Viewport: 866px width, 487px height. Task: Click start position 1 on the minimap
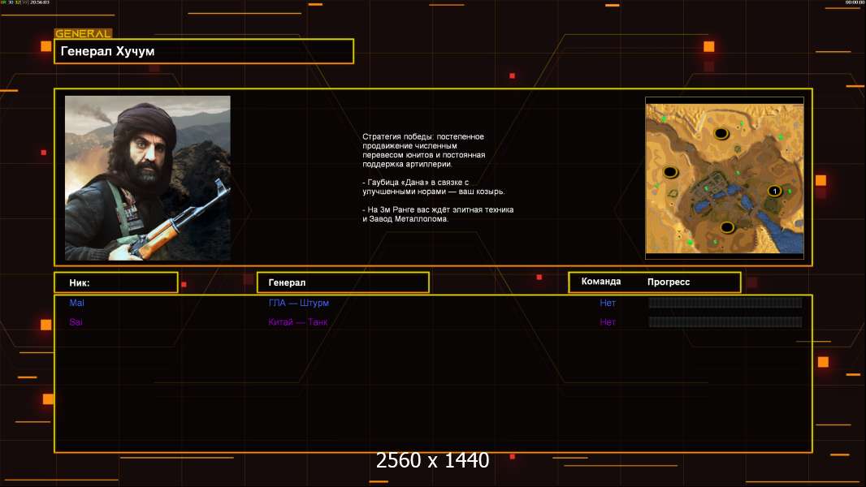[774, 191]
